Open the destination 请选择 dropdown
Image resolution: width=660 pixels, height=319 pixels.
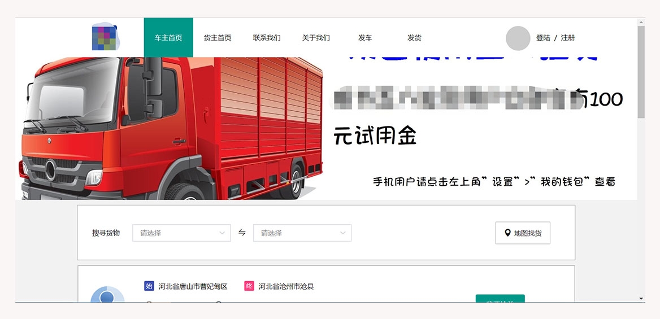click(302, 233)
